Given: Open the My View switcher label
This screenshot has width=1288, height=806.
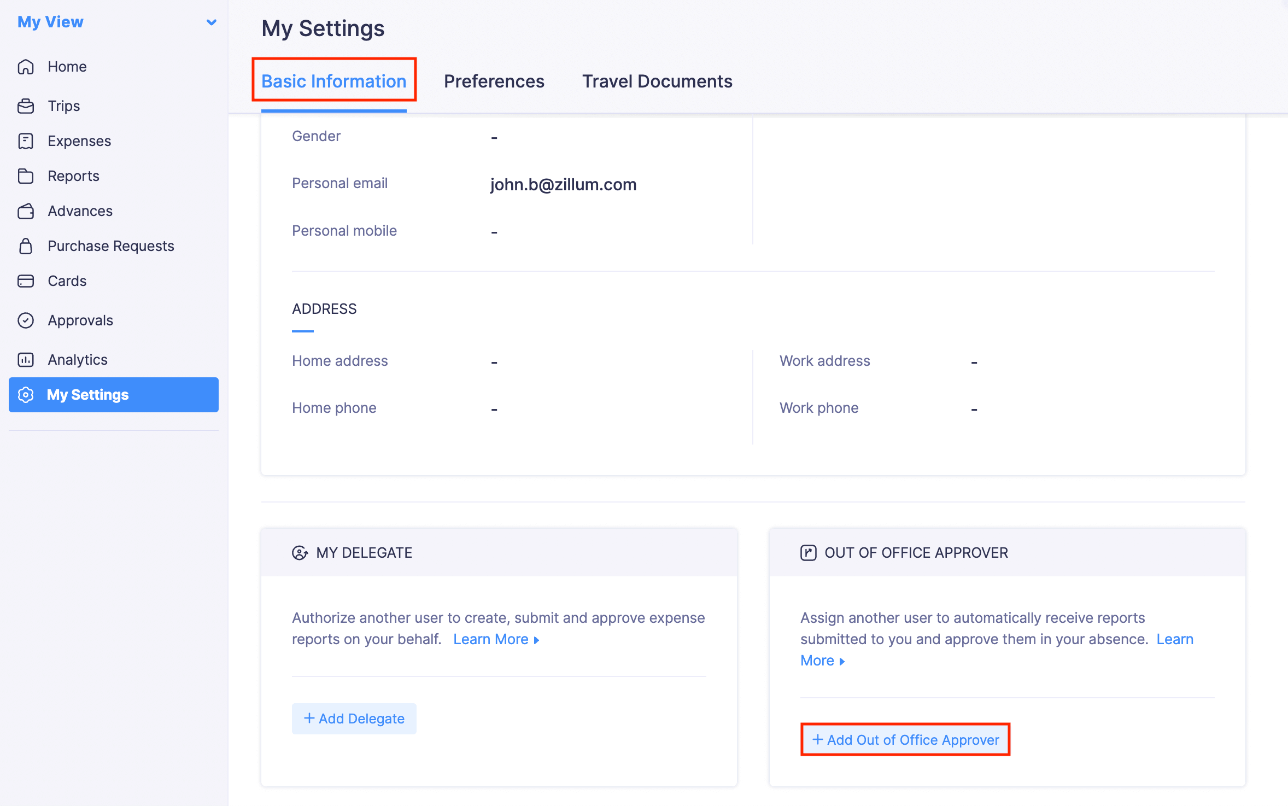Looking at the screenshot, I should pos(50,22).
